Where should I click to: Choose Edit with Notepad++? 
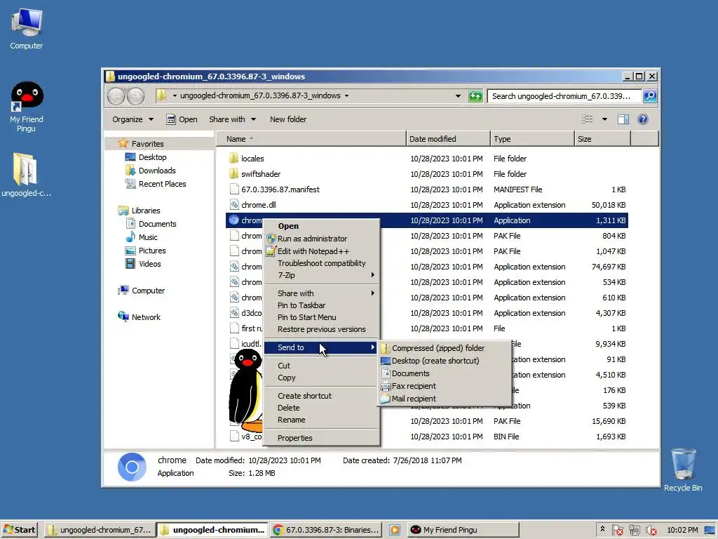click(x=321, y=251)
